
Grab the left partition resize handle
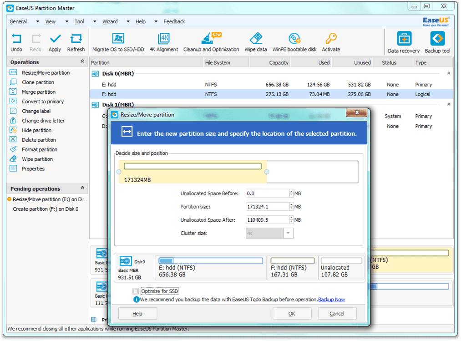pos(119,172)
